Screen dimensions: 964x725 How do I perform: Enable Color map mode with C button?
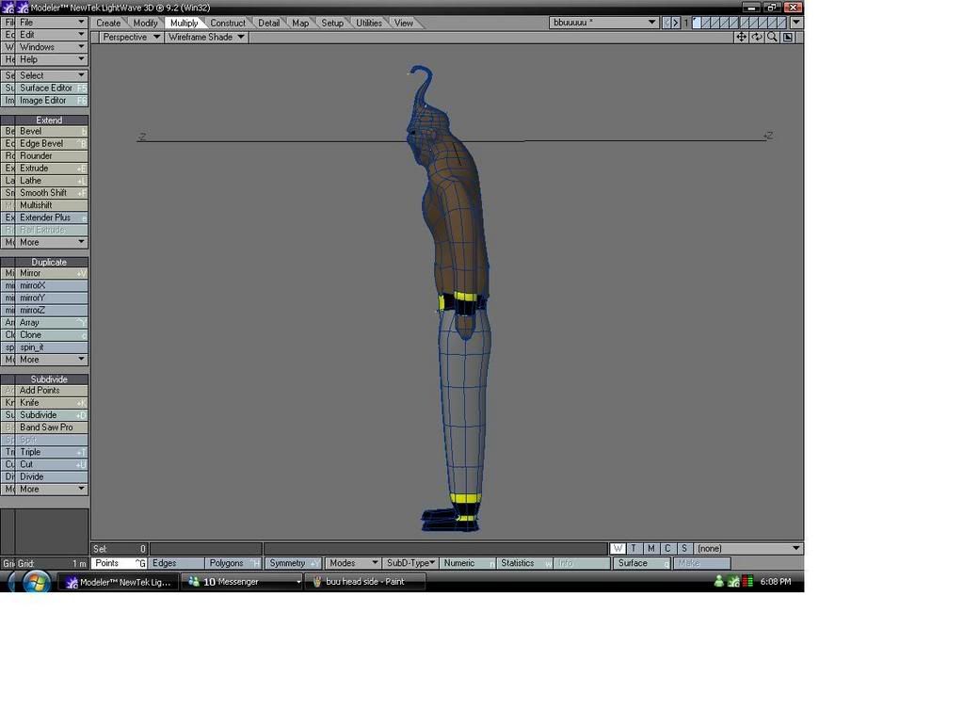tap(667, 549)
